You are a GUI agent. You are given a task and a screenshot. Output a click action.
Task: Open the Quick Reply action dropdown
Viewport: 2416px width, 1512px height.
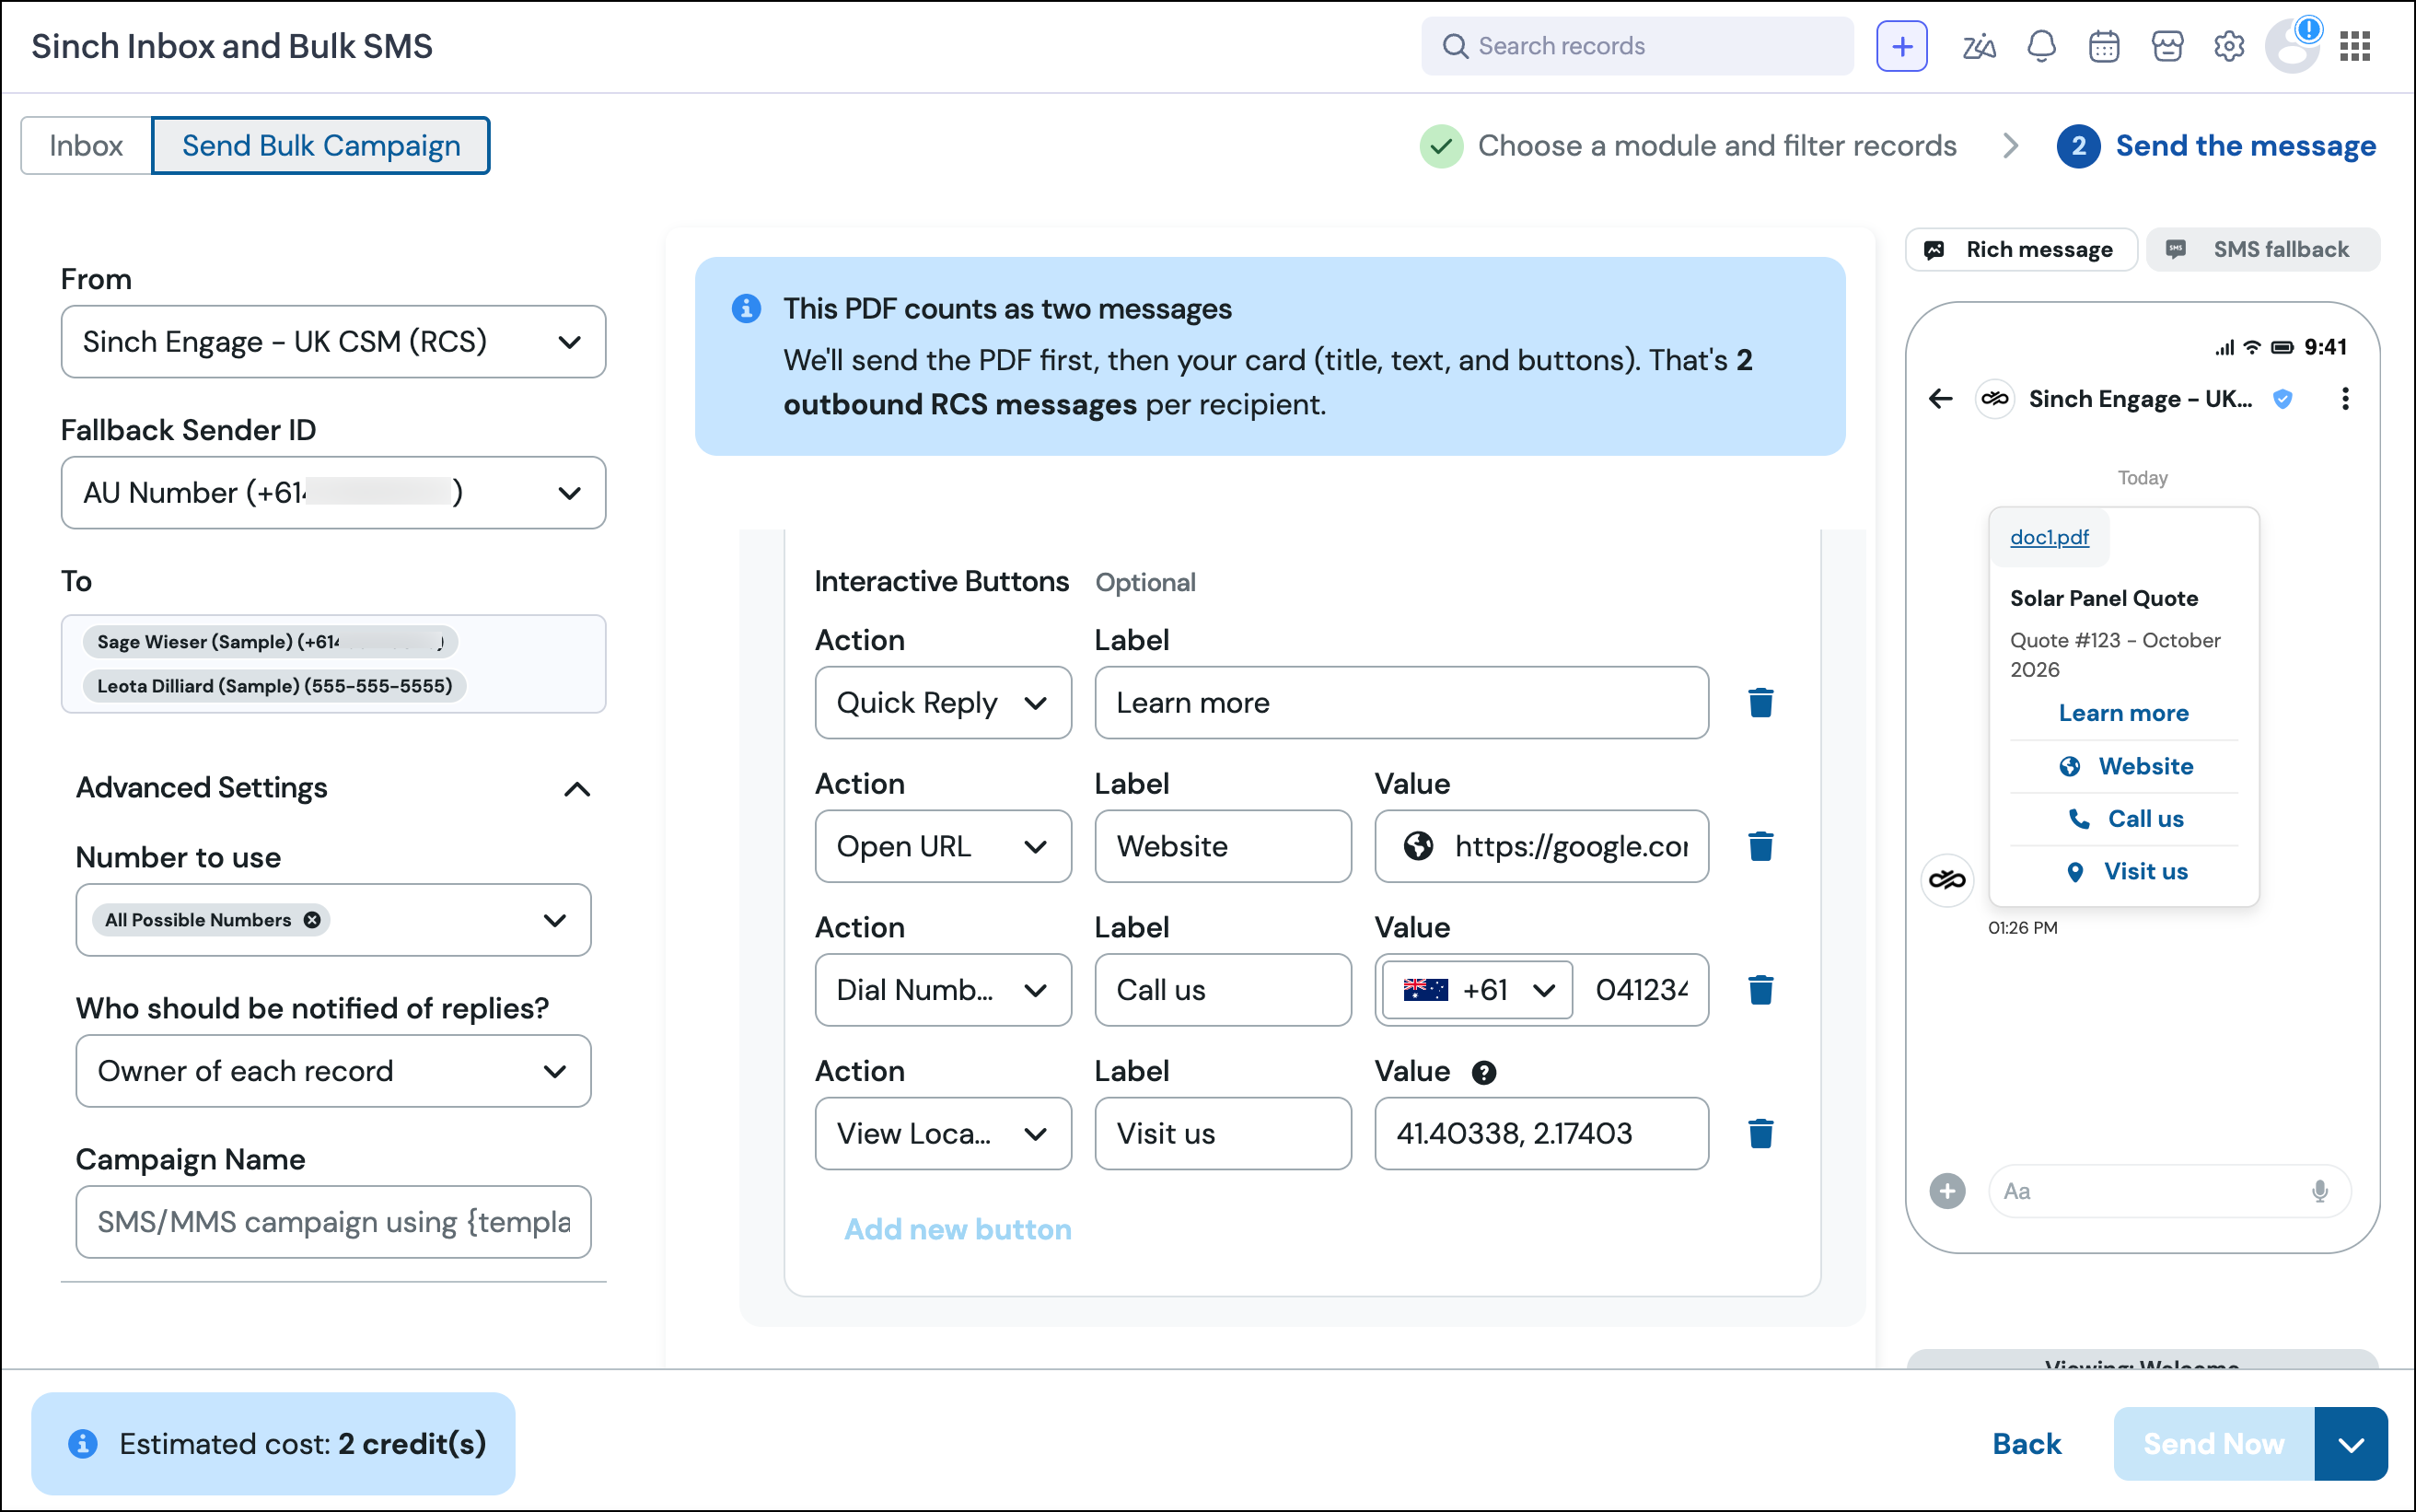coord(943,703)
